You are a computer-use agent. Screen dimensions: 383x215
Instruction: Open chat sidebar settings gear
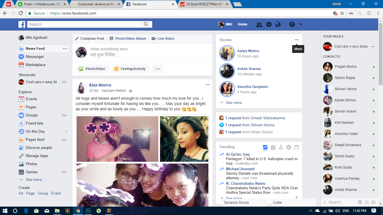click(360, 202)
